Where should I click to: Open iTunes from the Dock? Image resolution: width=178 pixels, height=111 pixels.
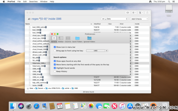pyautogui.click(x=122, y=106)
